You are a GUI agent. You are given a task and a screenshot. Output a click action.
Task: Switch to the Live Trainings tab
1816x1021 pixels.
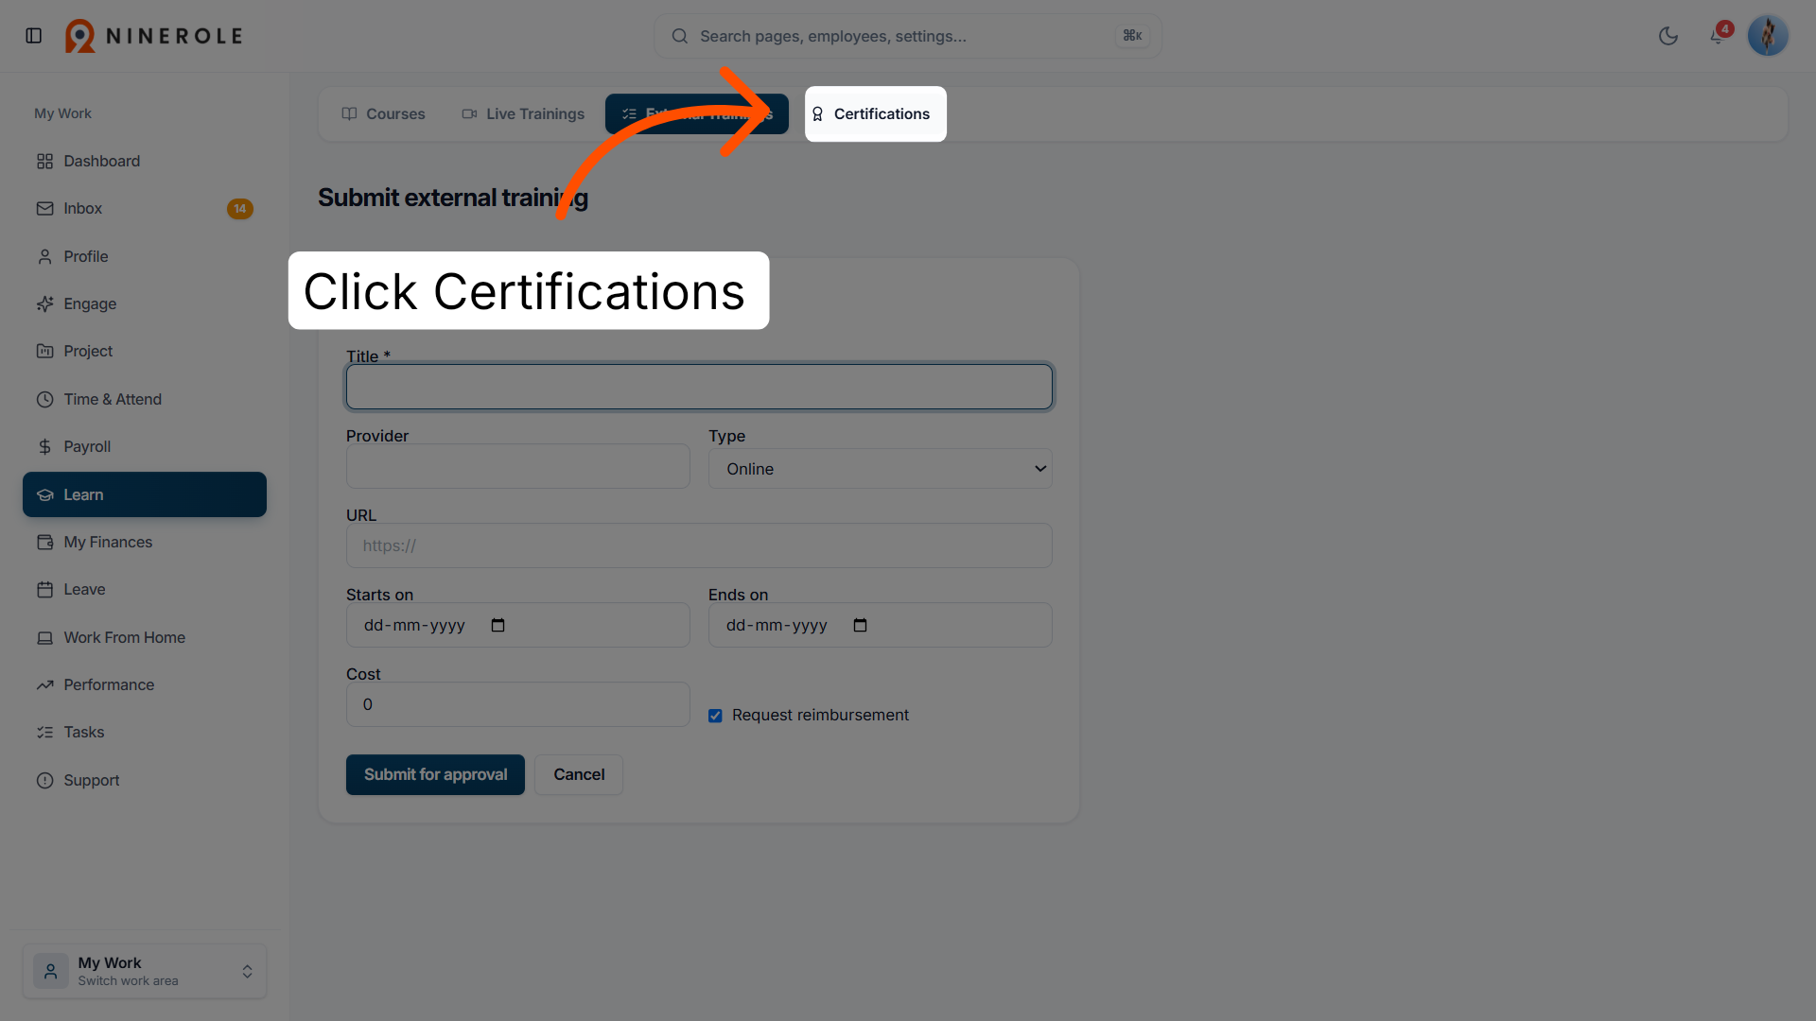coord(523,114)
